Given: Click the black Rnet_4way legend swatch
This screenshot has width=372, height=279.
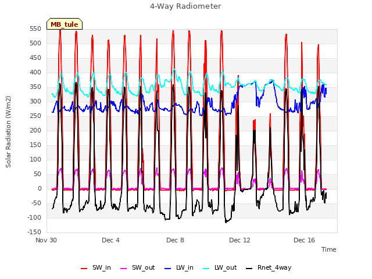Looking at the screenshot, I should click(249, 269).
